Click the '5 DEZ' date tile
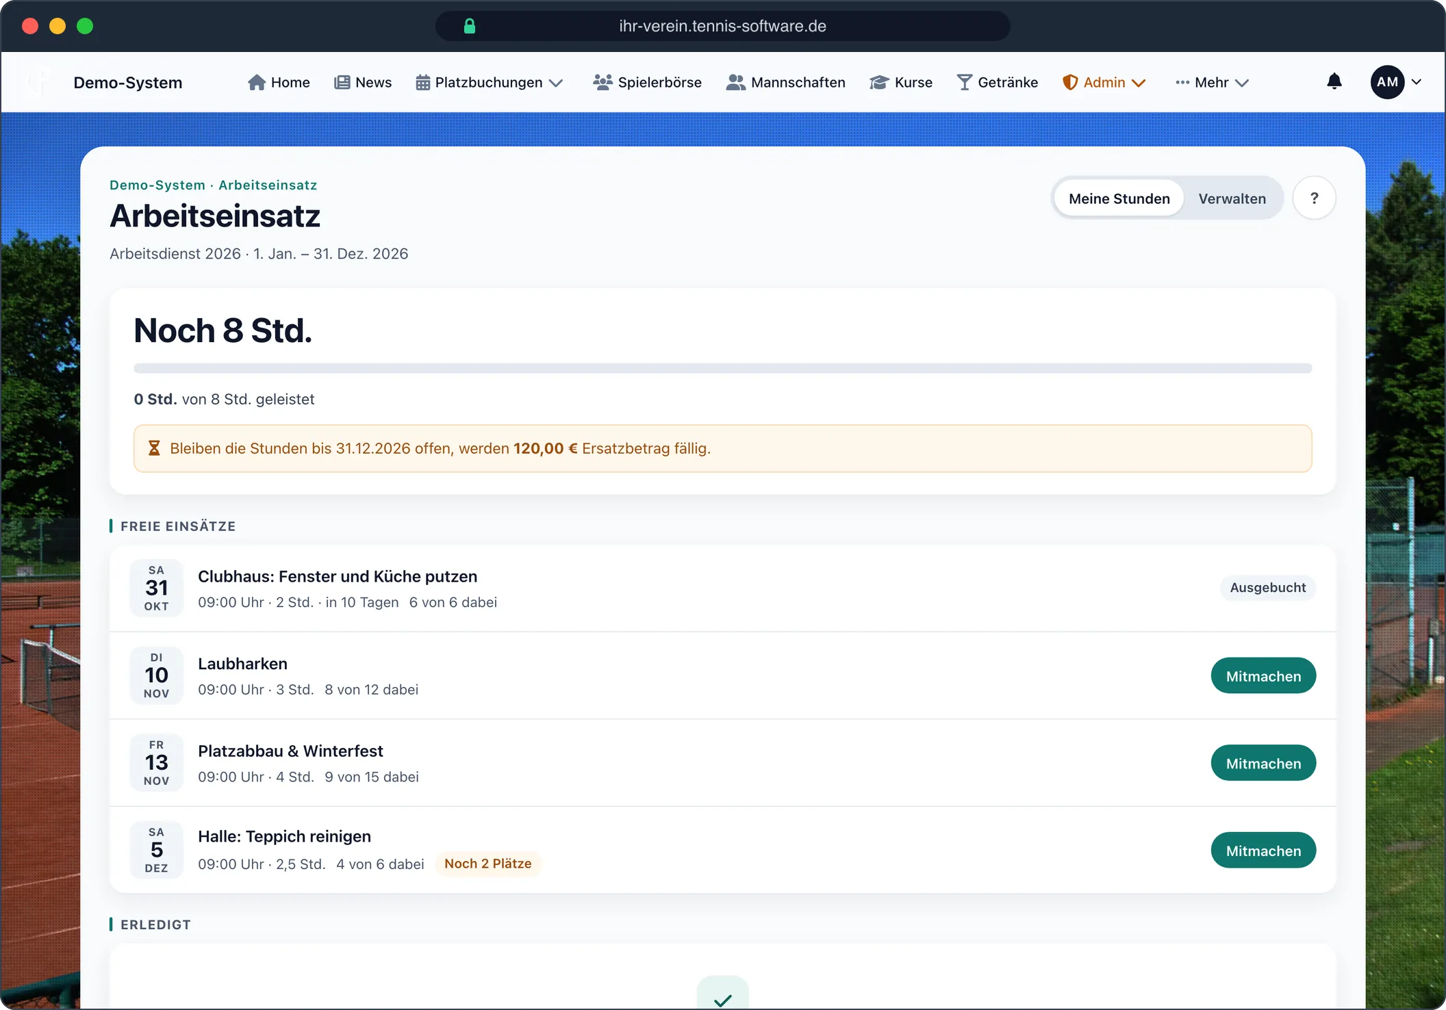This screenshot has width=1446, height=1010. (x=157, y=850)
